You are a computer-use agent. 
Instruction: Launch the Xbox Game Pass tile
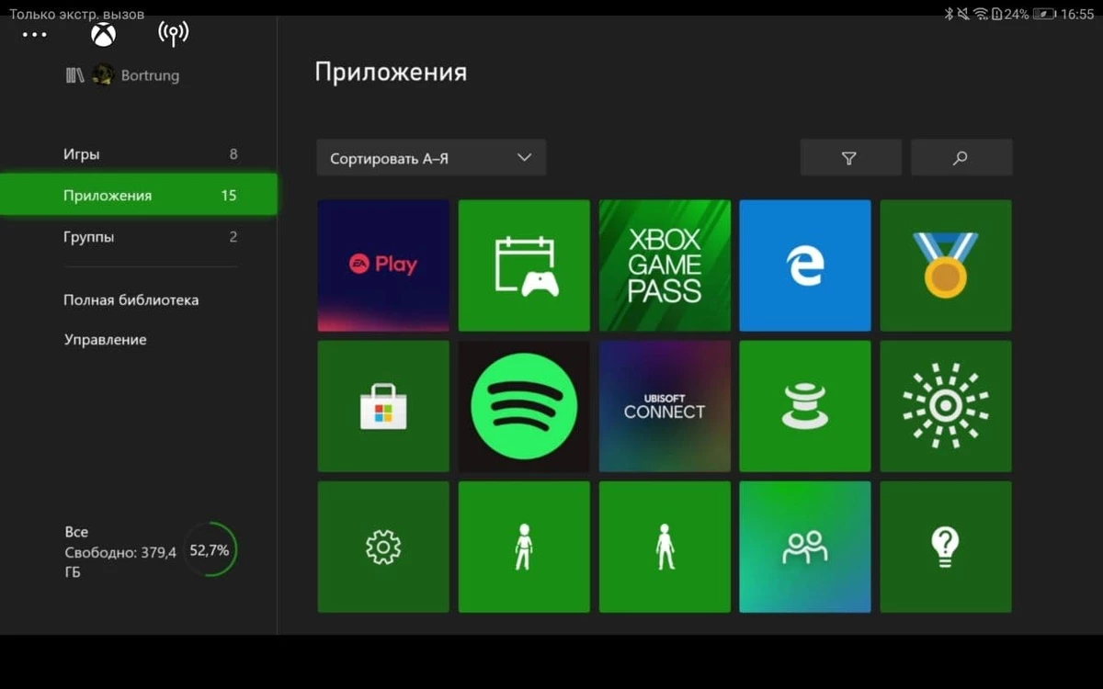(x=665, y=265)
